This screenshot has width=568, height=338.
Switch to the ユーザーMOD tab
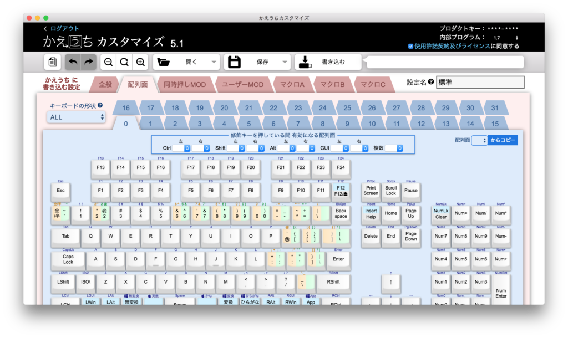click(243, 84)
